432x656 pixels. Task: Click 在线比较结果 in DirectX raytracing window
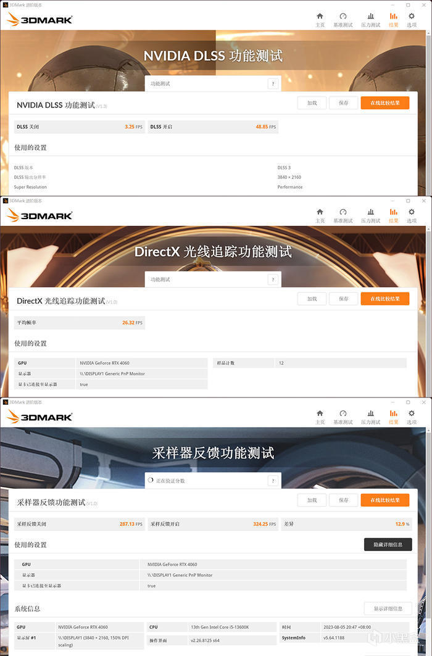point(384,299)
